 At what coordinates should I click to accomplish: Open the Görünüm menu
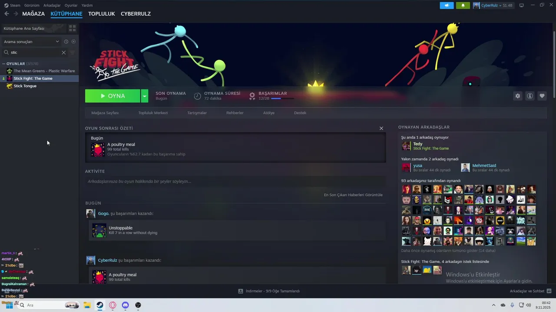pyautogui.click(x=32, y=5)
